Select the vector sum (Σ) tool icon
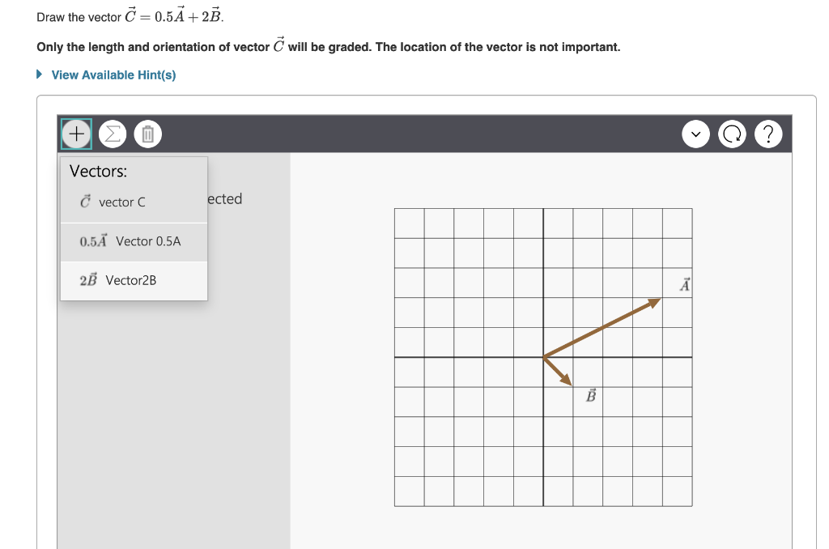The height and width of the screenshot is (549, 829). (x=112, y=134)
